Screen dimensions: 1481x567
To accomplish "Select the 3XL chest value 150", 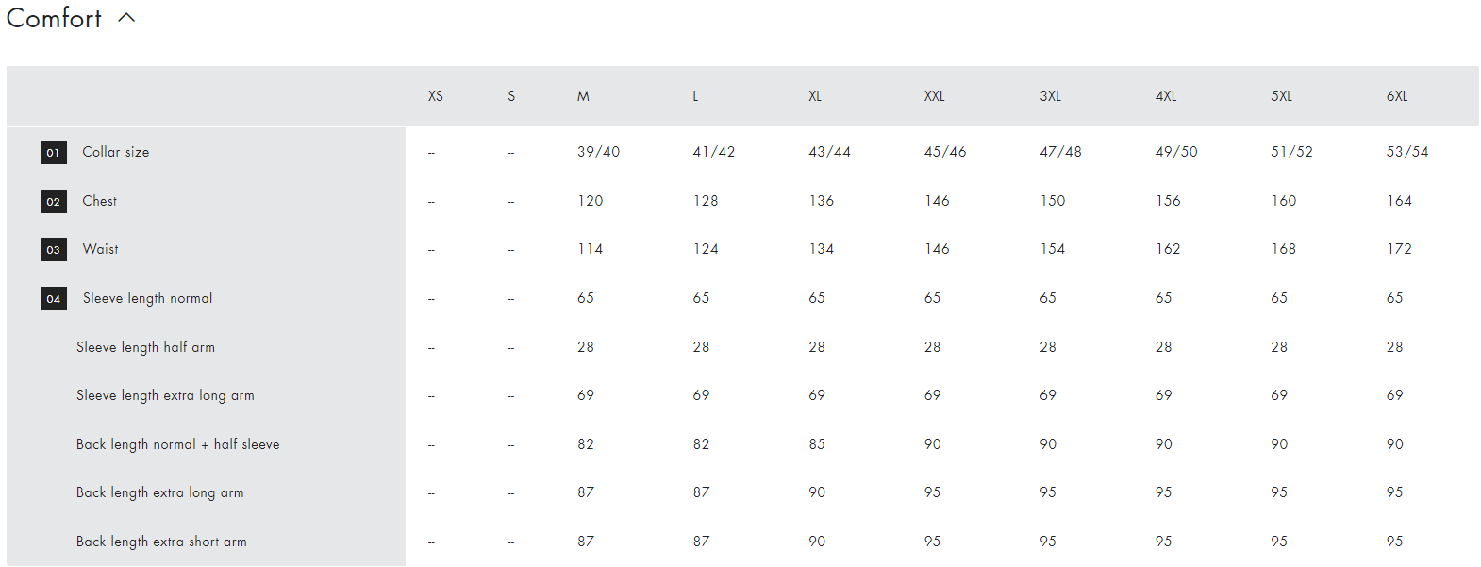I will (1053, 201).
